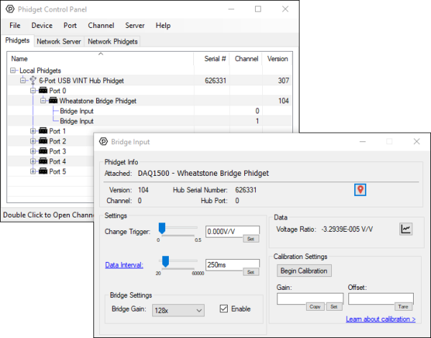Switch to the Network Server tab
431x338 pixels.
(x=59, y=42)
